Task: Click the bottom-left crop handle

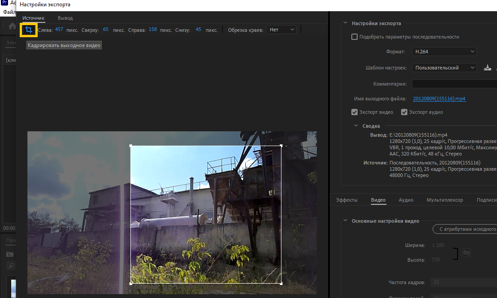Action: [131, 283]
